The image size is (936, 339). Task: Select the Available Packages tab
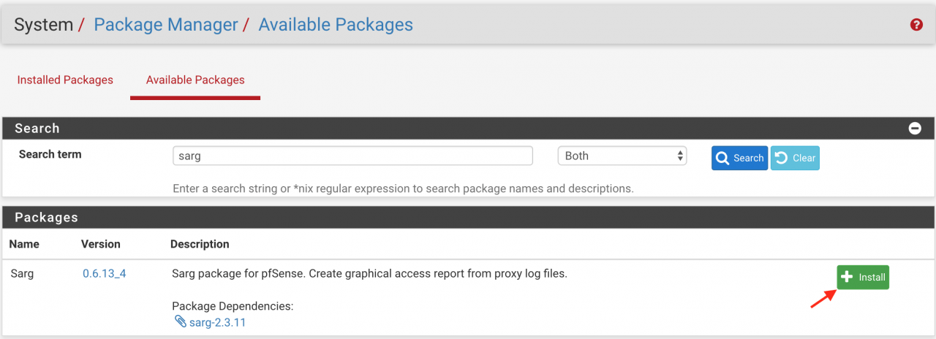195,80
